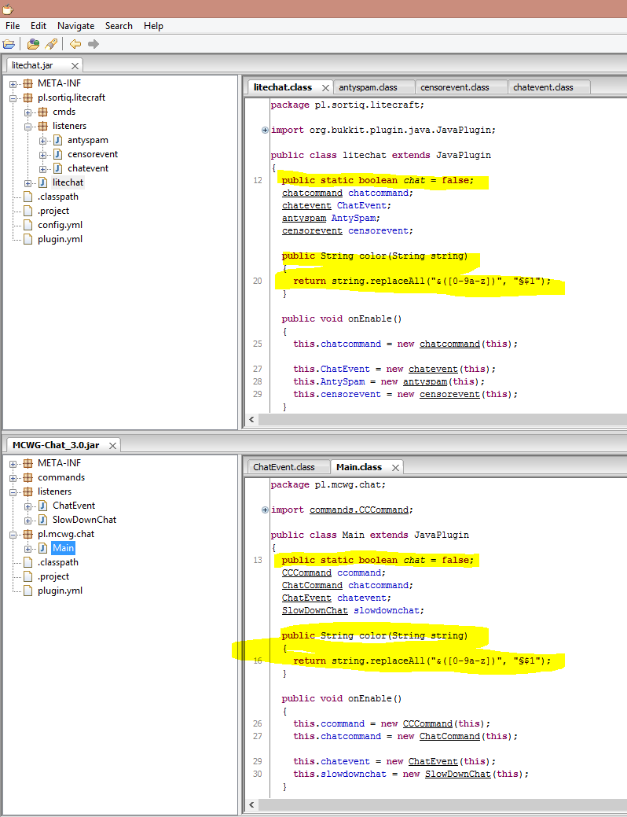Click the JD-GUI coffee cup title icon
This screenshot has width=627, height=817.
(7, 9)
